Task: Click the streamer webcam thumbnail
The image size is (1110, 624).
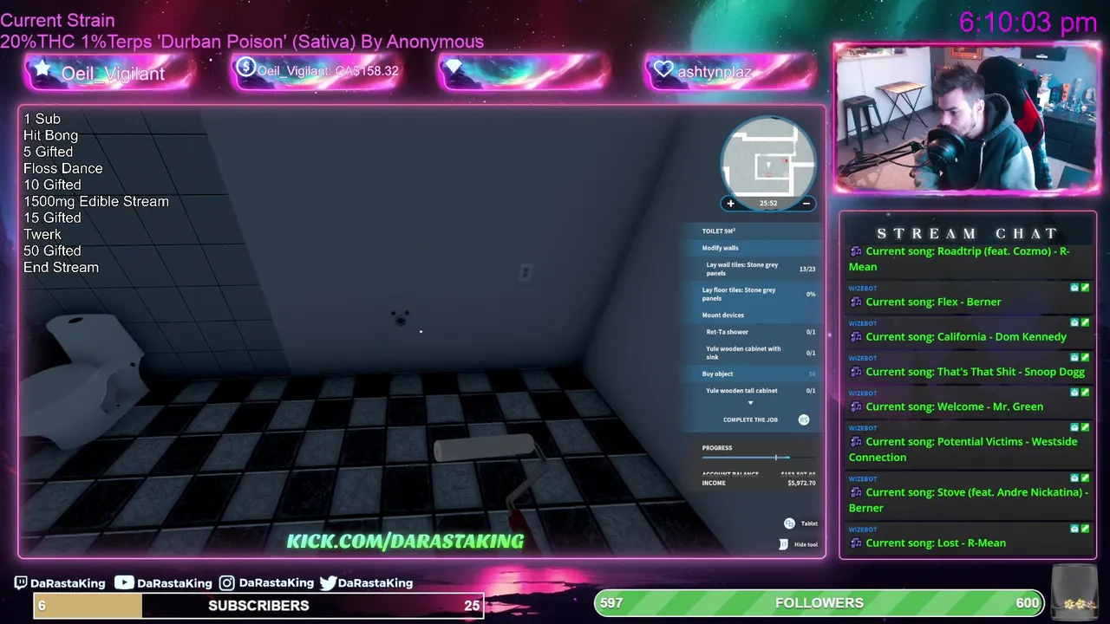Action: coord(967,118)
